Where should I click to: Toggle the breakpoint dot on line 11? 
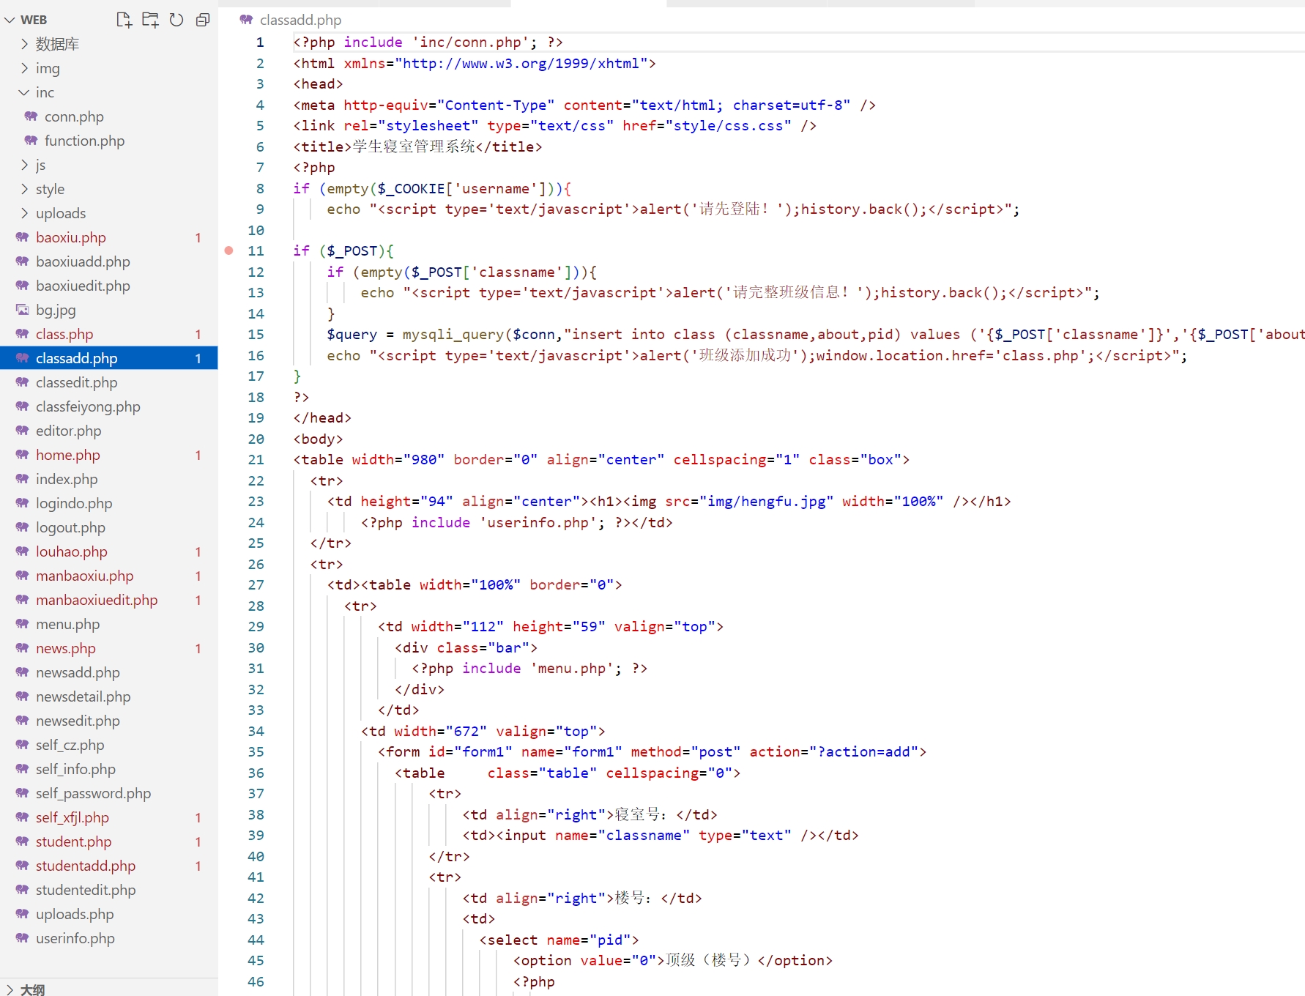229,250
